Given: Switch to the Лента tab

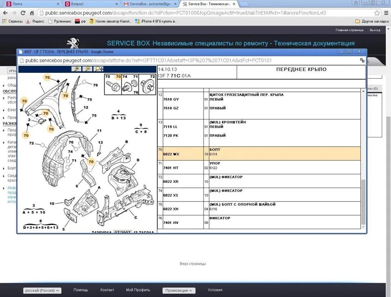Looking at the screenshot, I should [x=33, y=4].
